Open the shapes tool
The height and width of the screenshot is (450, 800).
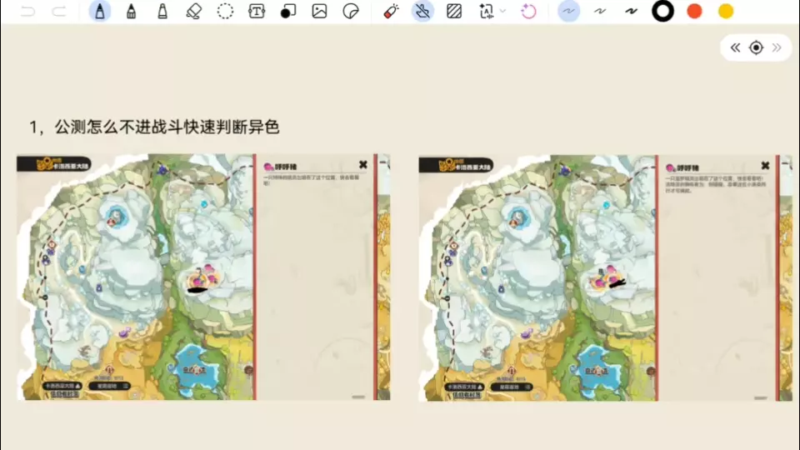pos(287,11)
